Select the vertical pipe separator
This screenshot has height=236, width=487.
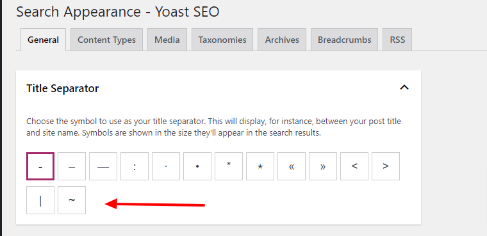(x=40, y=200)
